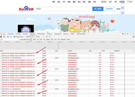Open the 图片 nav link
The image size is (135, 97).
[x=84, y=2]
